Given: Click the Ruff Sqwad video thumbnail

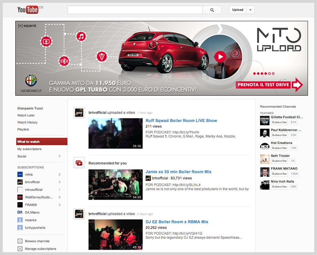Looking at the screenshot, I should click(115, 134).
